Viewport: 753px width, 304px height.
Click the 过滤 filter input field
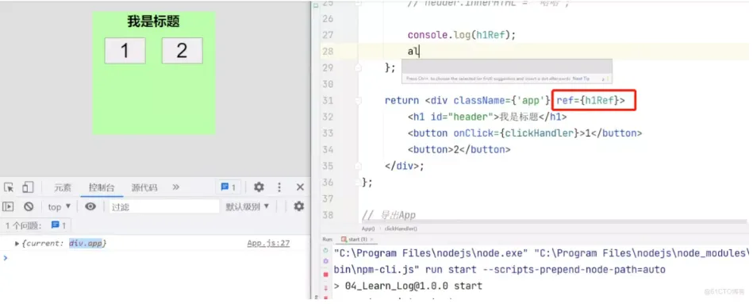point(164,206)
